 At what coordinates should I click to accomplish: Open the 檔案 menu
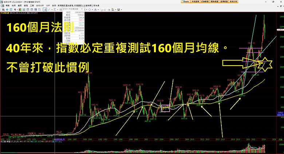coord(8,5)
